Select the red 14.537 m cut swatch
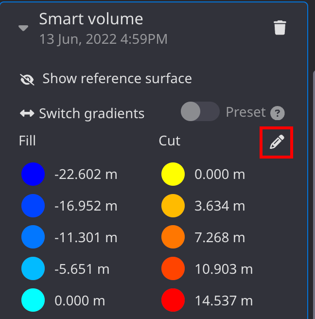Image resolution: width=315 pixels, height=319 pixels. point(173,301)
